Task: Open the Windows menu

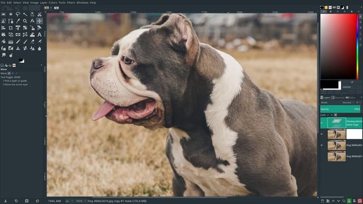Action: click(82, 2)
